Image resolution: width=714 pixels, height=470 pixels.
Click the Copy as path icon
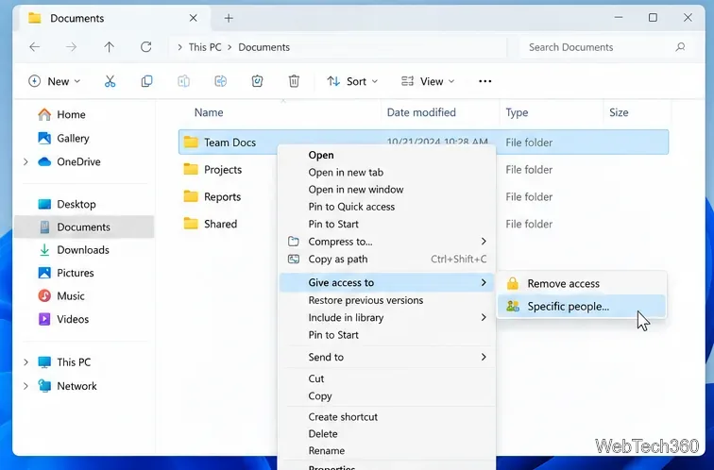tap(294, 259)
